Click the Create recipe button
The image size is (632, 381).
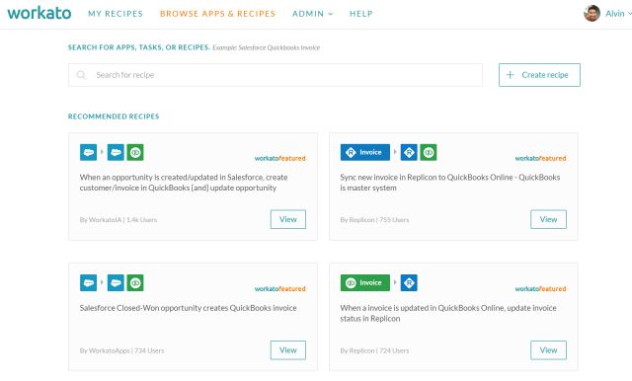pyautogui.click(x=539, y=75)
